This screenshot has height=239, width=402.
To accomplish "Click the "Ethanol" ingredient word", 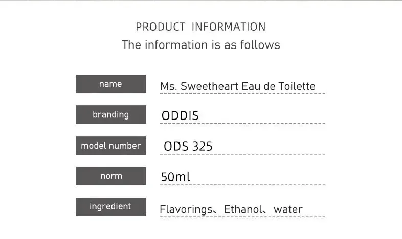I will point(242,209).
